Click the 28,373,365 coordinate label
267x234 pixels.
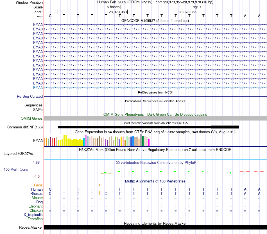[x=187, y=12]
